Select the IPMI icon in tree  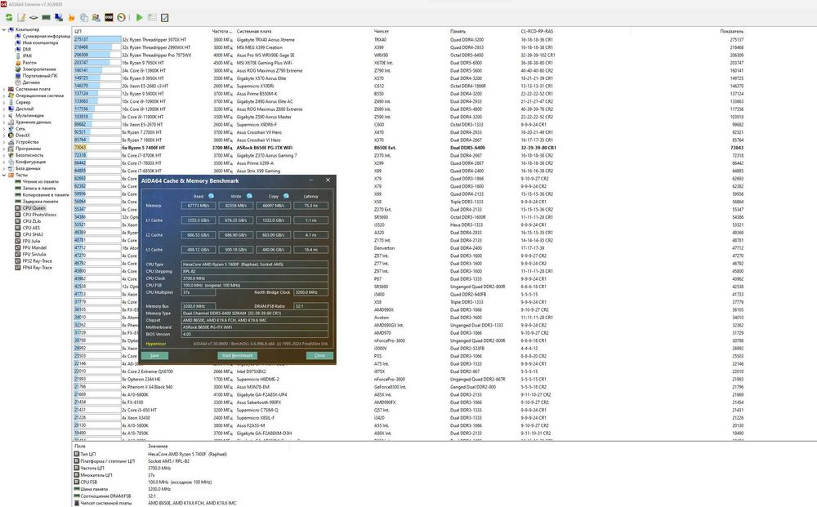[x=18, y=56]
